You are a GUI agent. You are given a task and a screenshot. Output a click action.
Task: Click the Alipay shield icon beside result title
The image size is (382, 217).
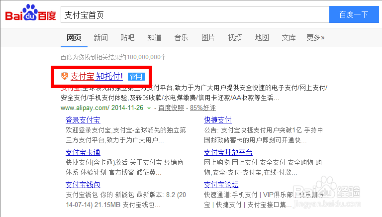pyautogui.click(x=64, y=76)
